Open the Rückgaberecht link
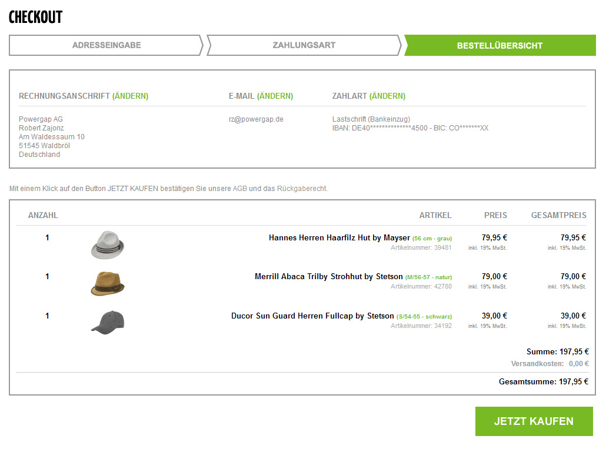The width and height of the screenshot is (606, 449). [x=301, y=189]
